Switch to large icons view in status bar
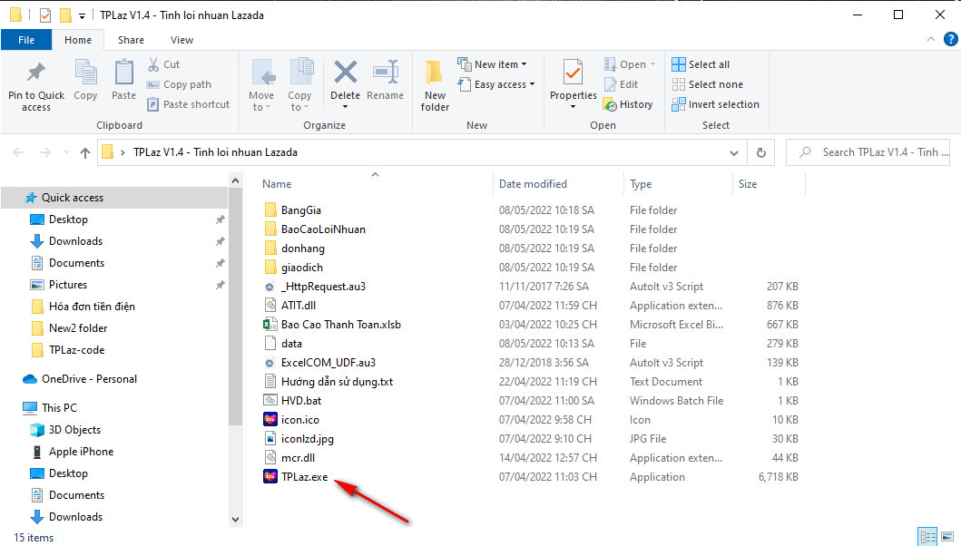 948,537
